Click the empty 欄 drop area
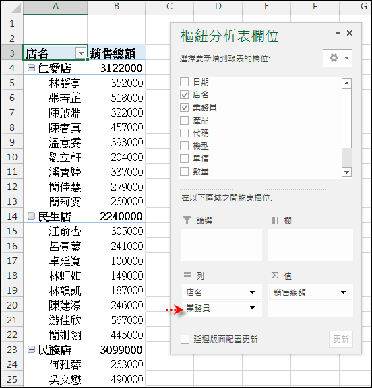Screen dimensions: 372x388 311,245
